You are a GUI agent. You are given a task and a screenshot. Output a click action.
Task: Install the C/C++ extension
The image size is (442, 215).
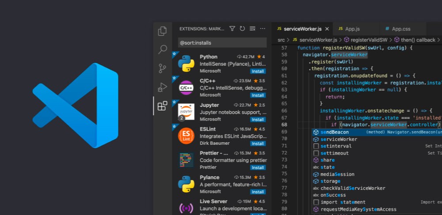(258, 95)
